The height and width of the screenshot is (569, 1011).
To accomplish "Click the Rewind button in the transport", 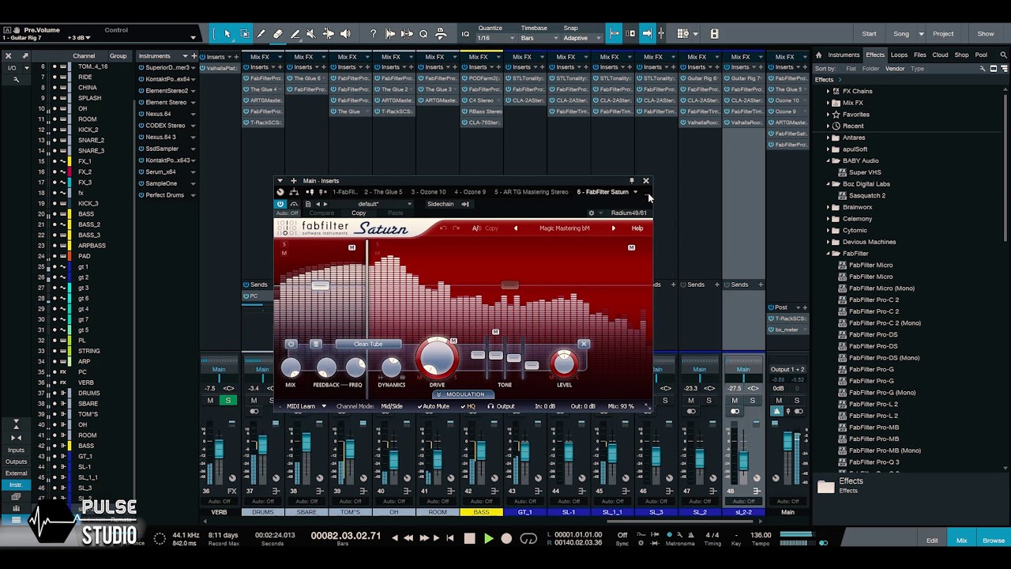I will (408, 538).
